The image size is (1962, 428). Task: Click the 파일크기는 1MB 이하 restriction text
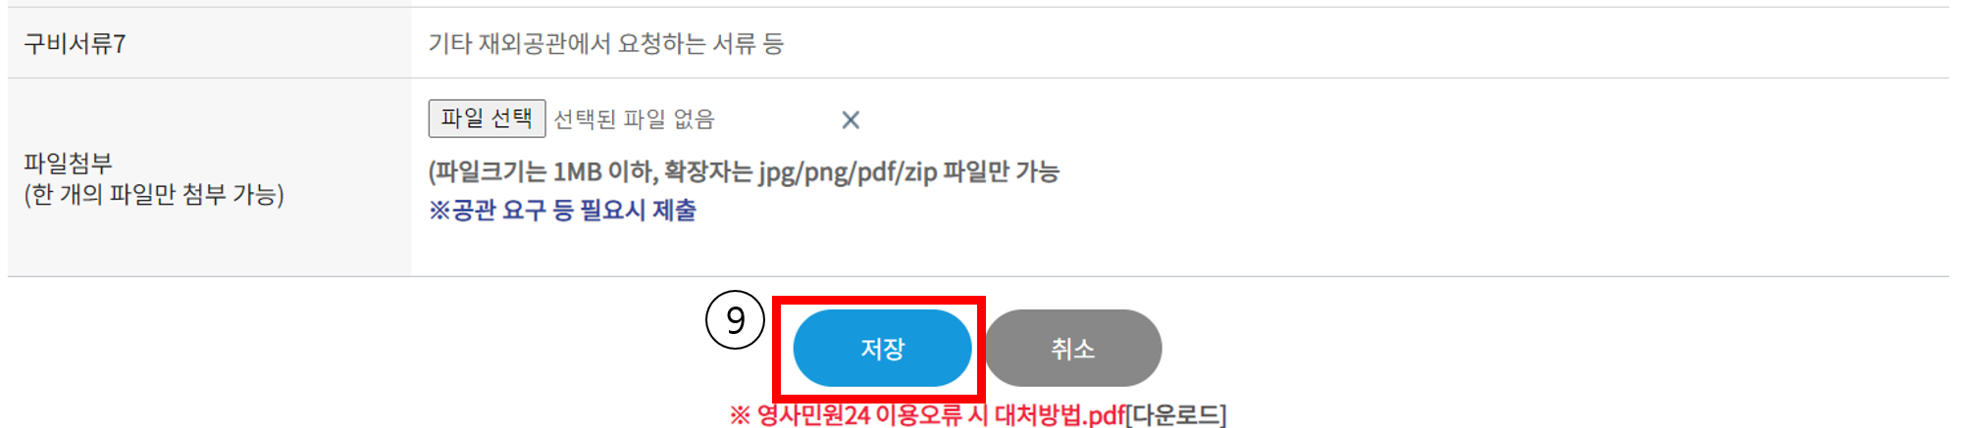tap(543, 172)
